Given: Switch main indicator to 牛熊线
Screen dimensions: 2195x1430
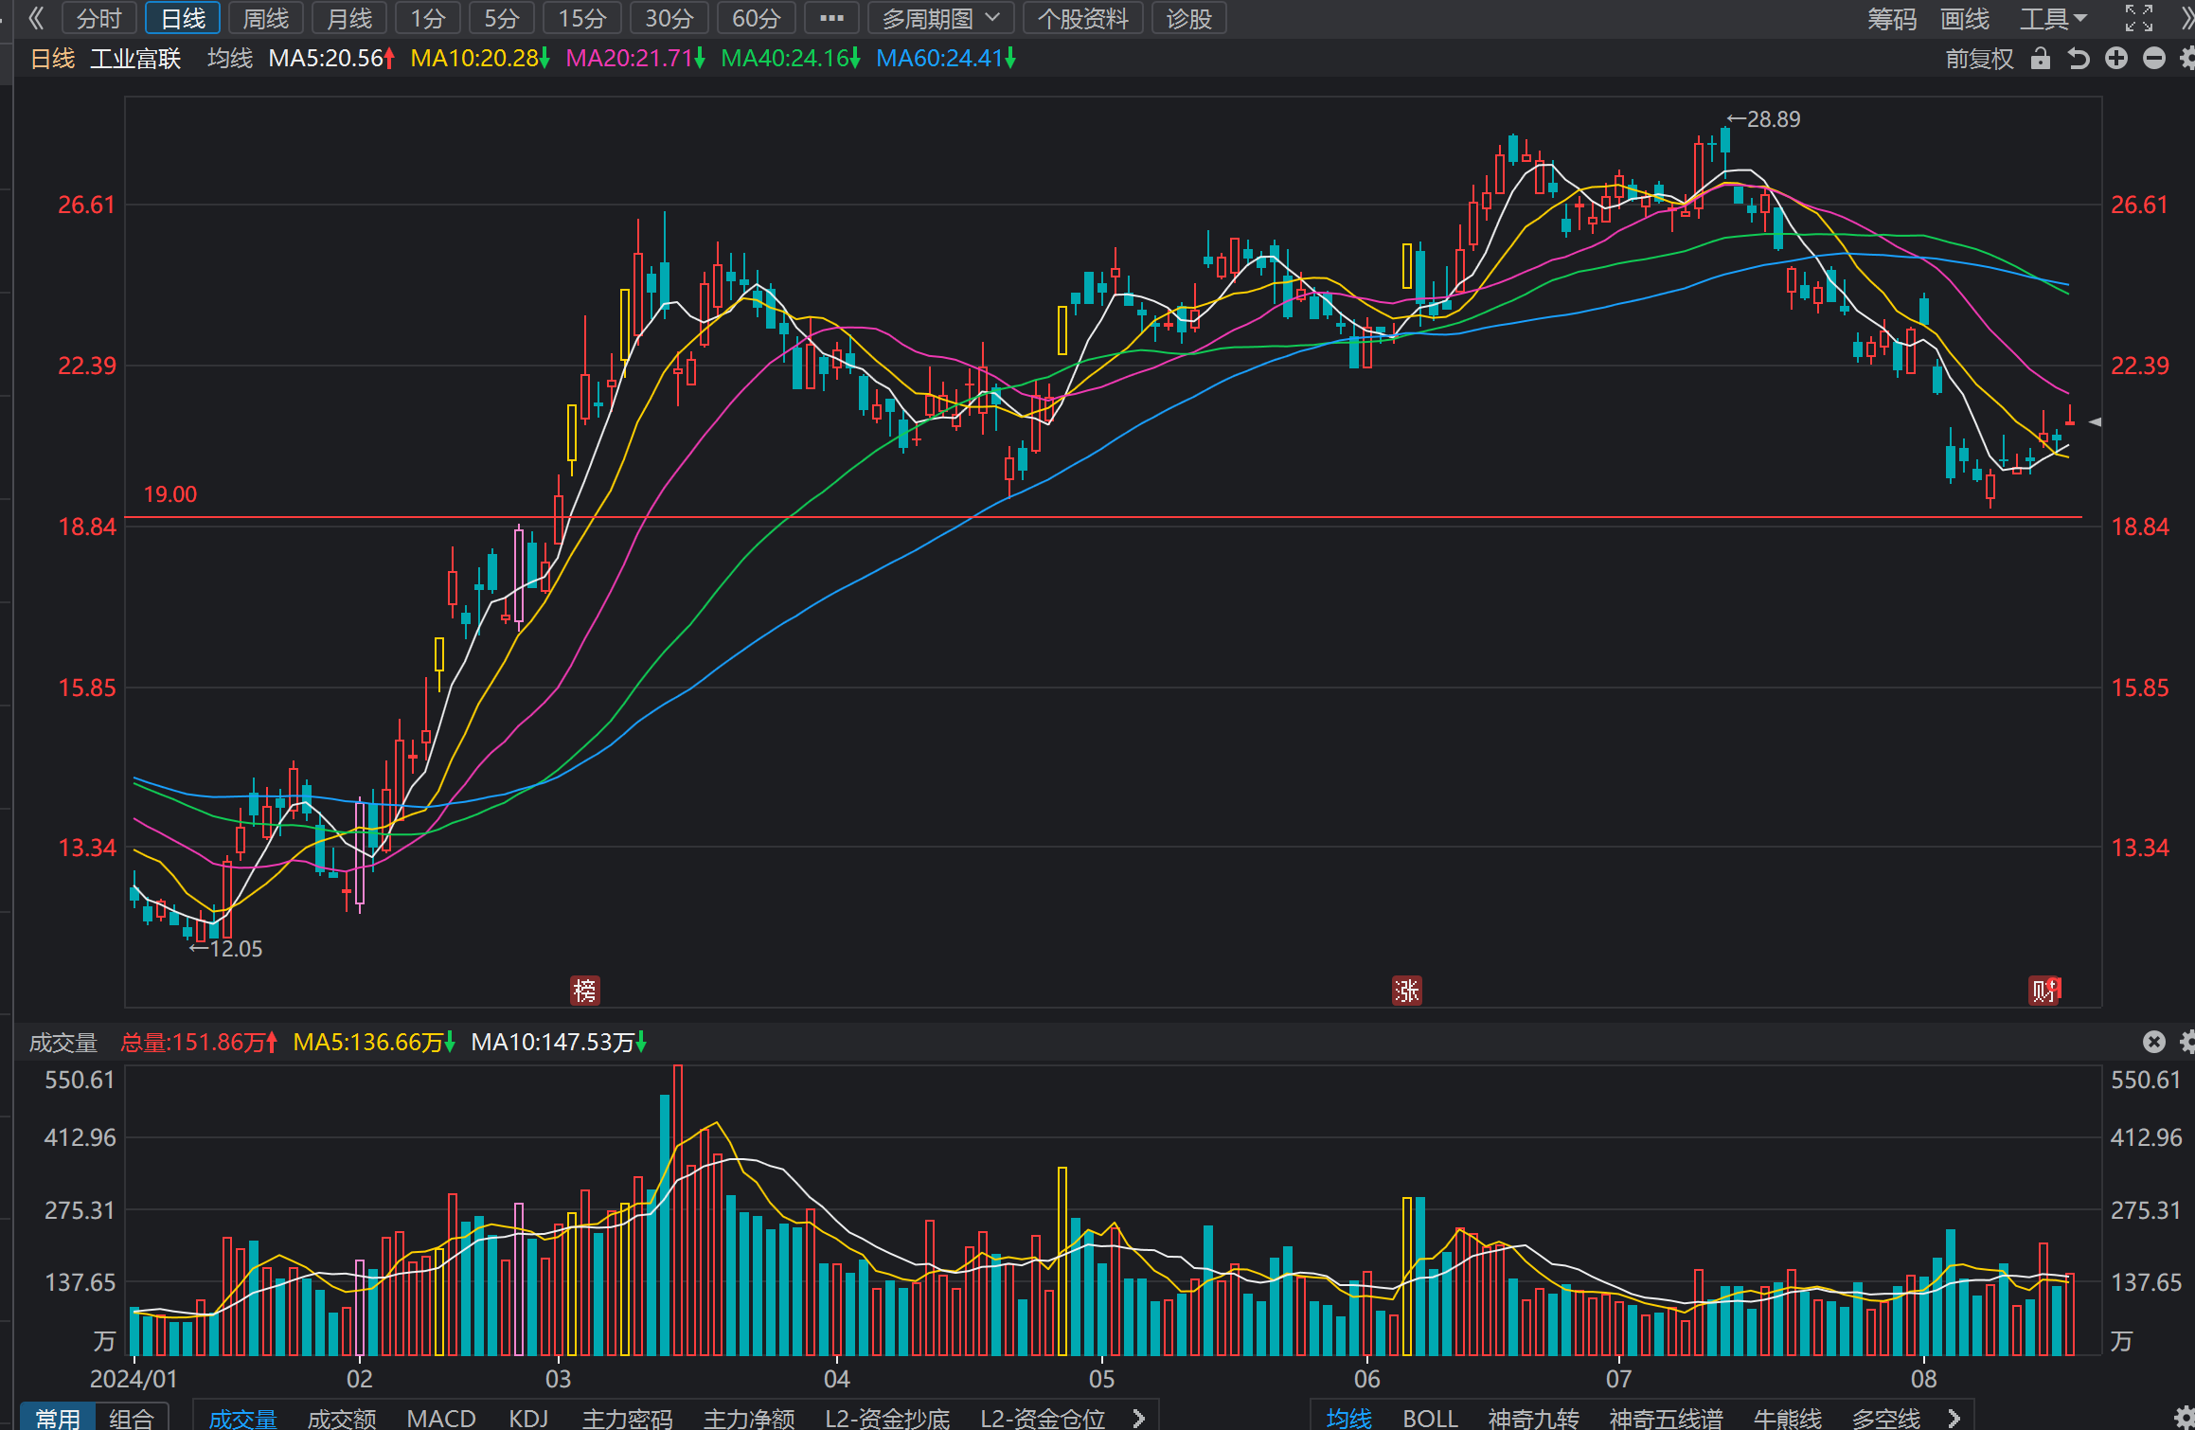Looking at the screenshot, I should 1788,1418.
